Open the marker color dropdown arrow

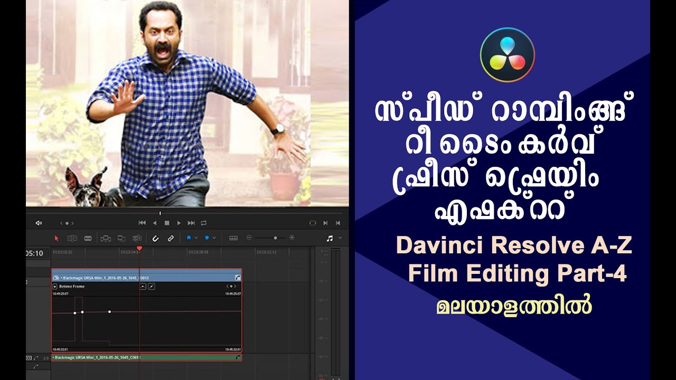214,237
